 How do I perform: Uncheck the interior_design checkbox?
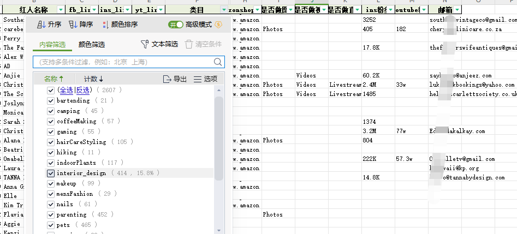point(51,173)
